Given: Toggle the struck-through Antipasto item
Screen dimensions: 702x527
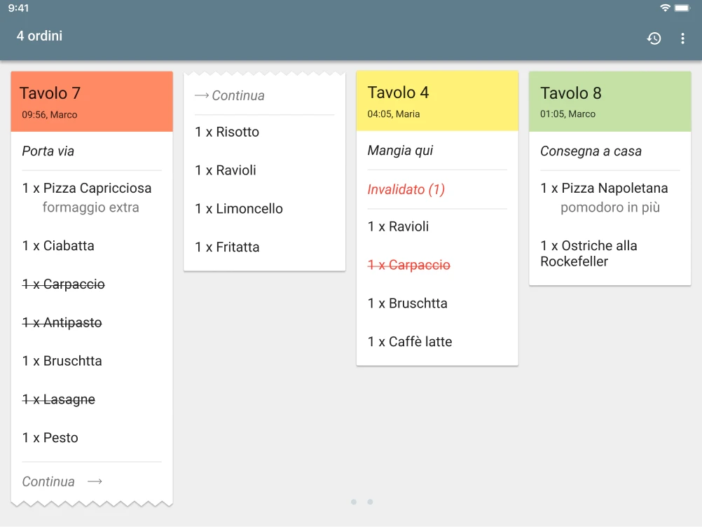Looking at the screenshot, I should (x=62, y=322).
